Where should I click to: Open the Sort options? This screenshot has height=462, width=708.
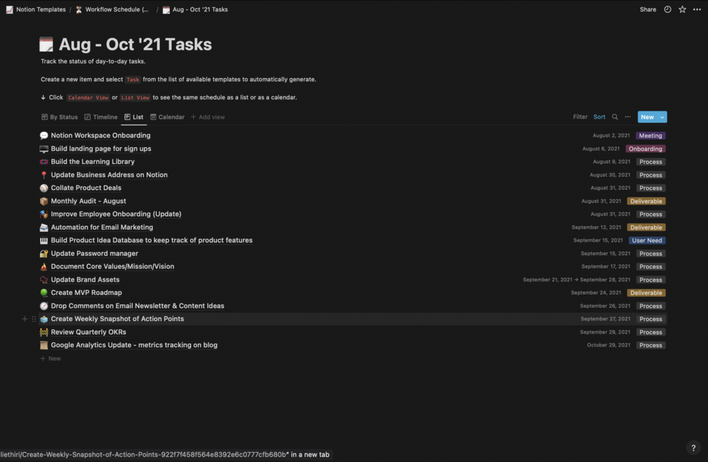[599, 117]
